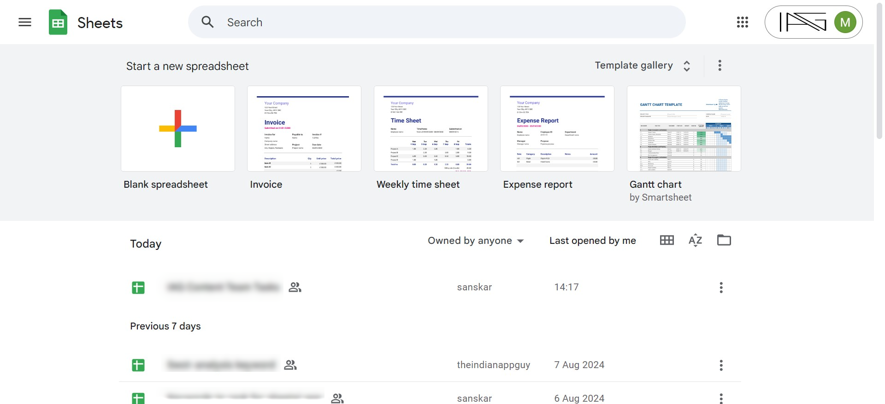
Task: Open more actions for the 14:17 file
Action: pos(721,288)
